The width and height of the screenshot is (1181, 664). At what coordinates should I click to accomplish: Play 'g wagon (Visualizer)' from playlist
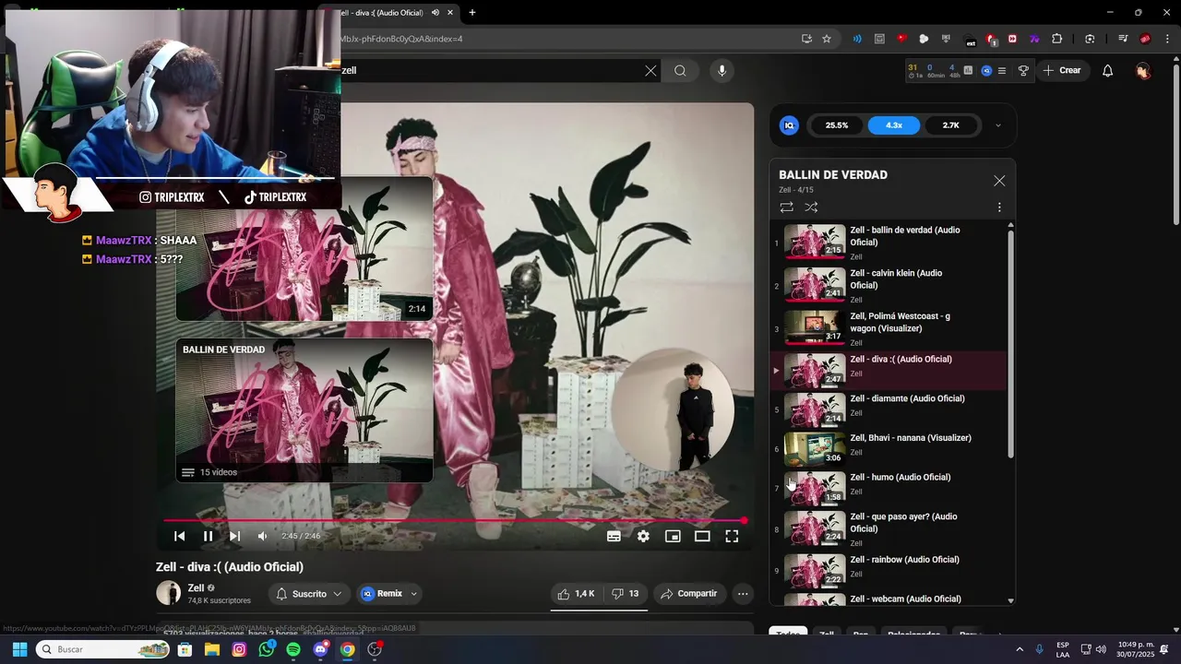[x=888, y=328]
